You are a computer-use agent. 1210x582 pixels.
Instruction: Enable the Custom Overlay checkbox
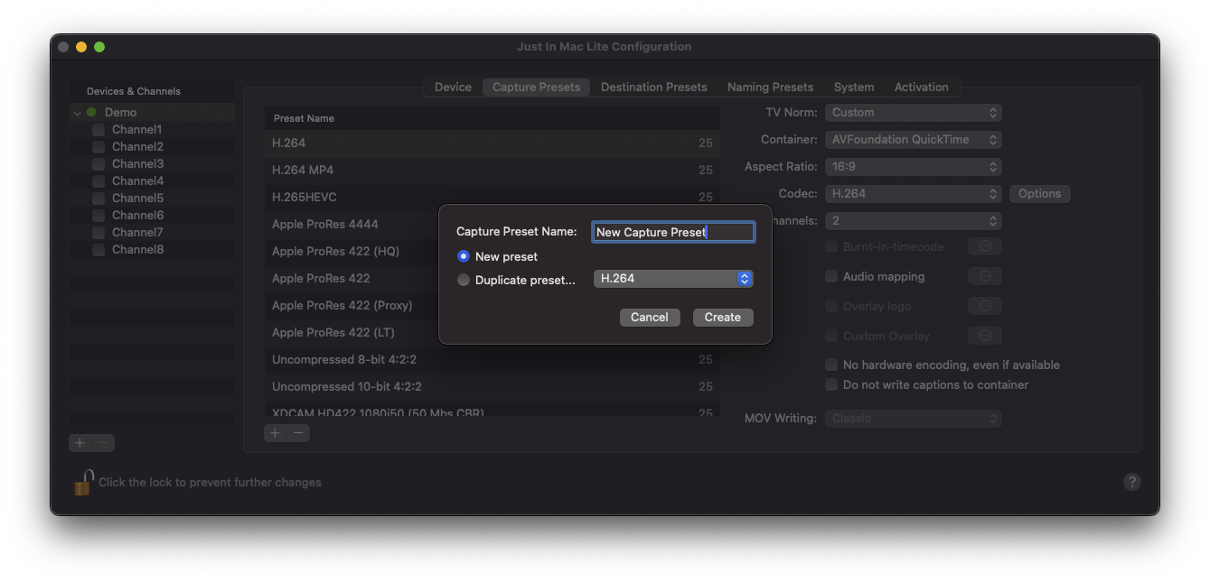831,336
